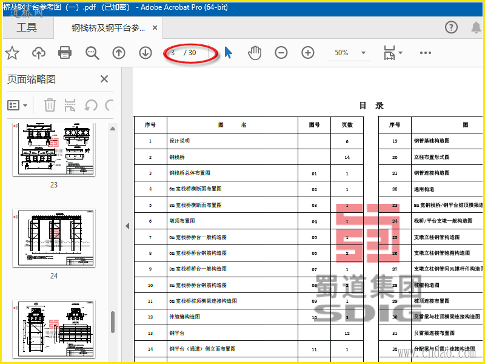
Task: Click the 目 录 heading text
Action: 372,106
